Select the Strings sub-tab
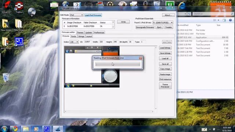This screenshot has width=235, height=132. pos(81,36)
